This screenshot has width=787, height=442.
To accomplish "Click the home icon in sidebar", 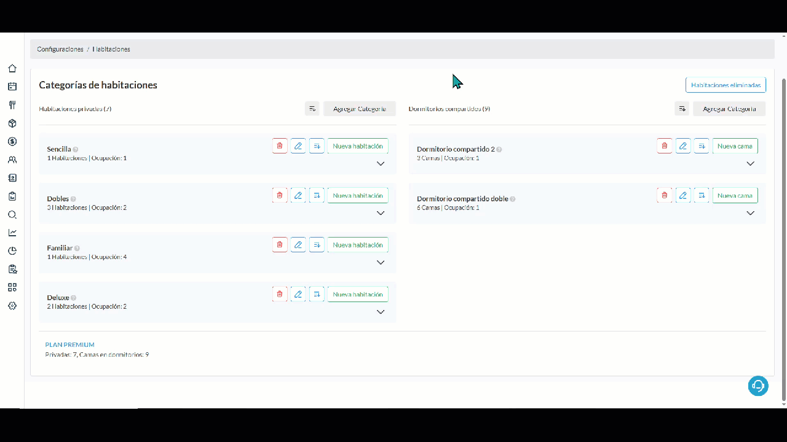I will (x=12, y=69).
